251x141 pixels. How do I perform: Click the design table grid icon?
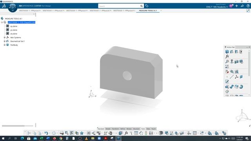point(136,133)
